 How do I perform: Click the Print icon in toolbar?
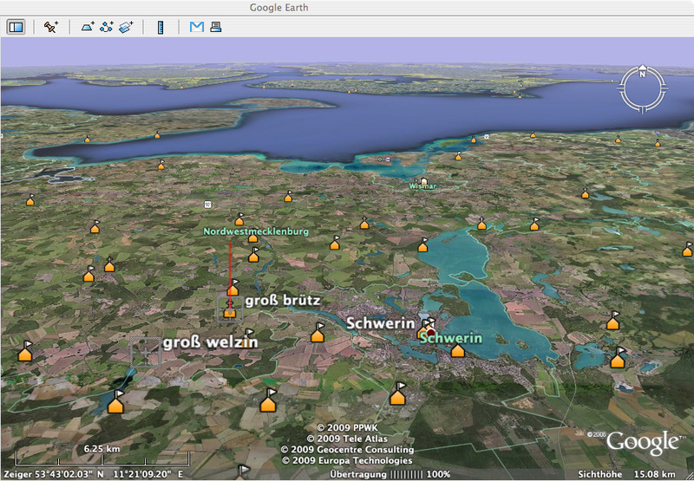pos(215,27)
